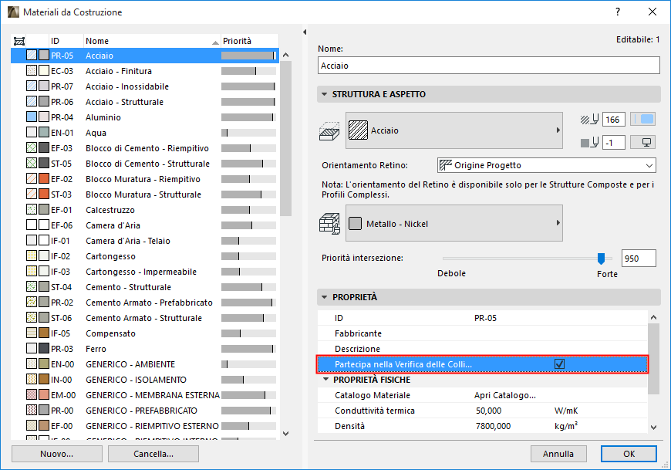
Task: Click the fill icon for PR-02 Cemento Armato Prefabbricato
Action: tap(32, 302)
